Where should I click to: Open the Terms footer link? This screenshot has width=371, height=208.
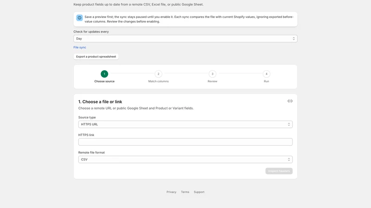185,192
